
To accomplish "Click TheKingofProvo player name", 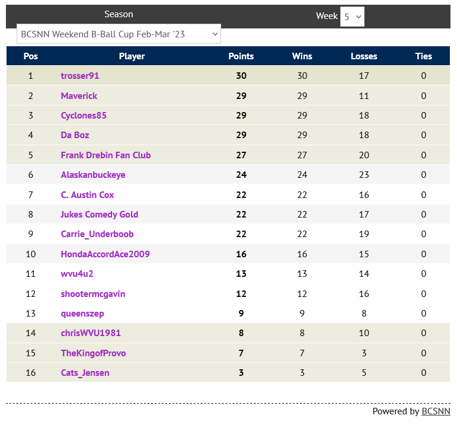I will (x=93, y=353).
